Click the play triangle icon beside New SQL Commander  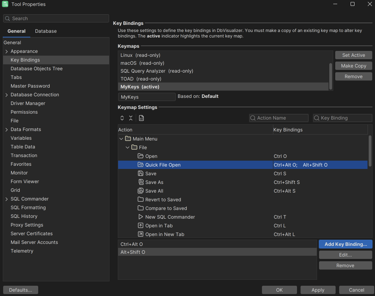tap(141, 217)
